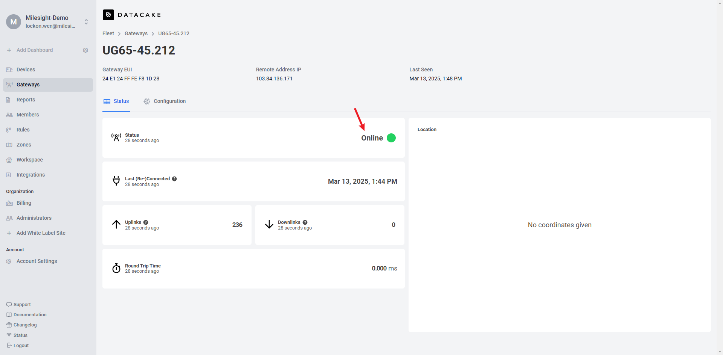Click the Account Settings gear icon
This screenshot has width=723, height=355.
coord(9,261)
